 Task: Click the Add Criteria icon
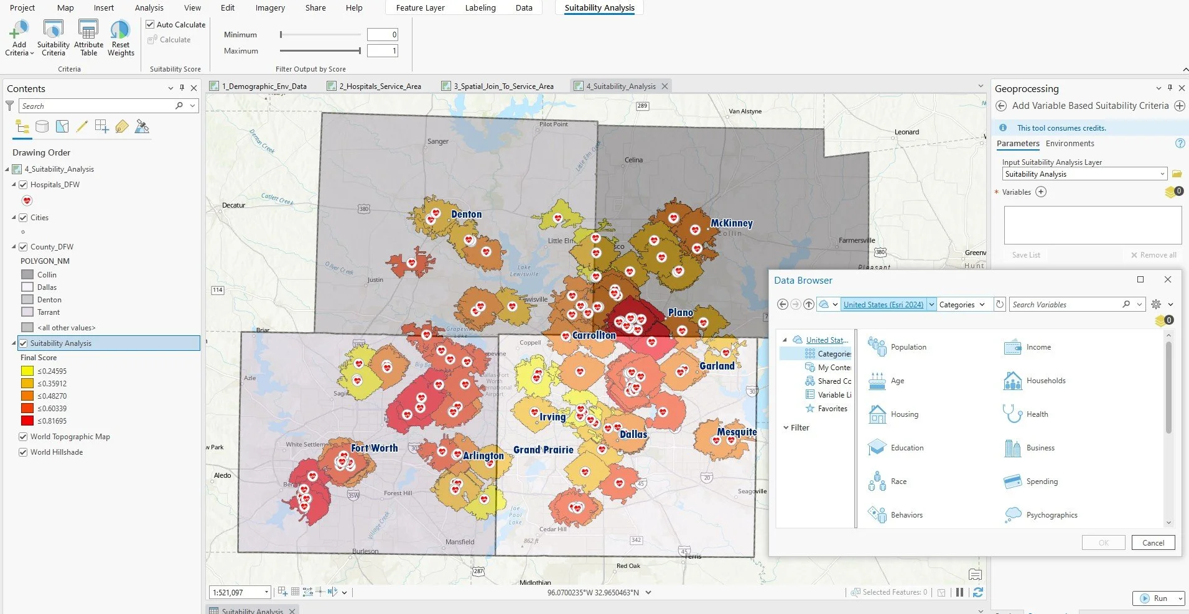point(19,30)
